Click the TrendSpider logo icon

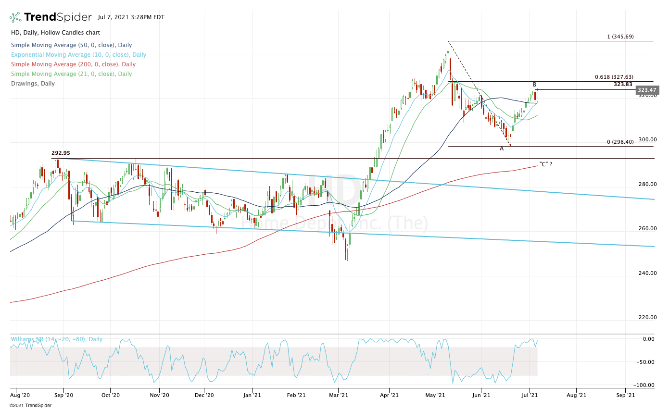point(15,17)
